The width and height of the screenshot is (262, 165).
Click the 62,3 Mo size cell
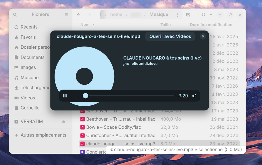[x=169, y=127]
